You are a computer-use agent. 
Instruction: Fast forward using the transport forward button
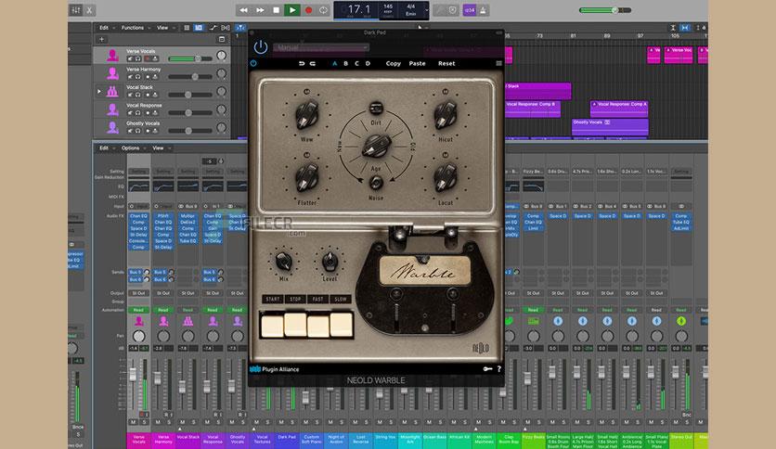[x=260, y=10]
